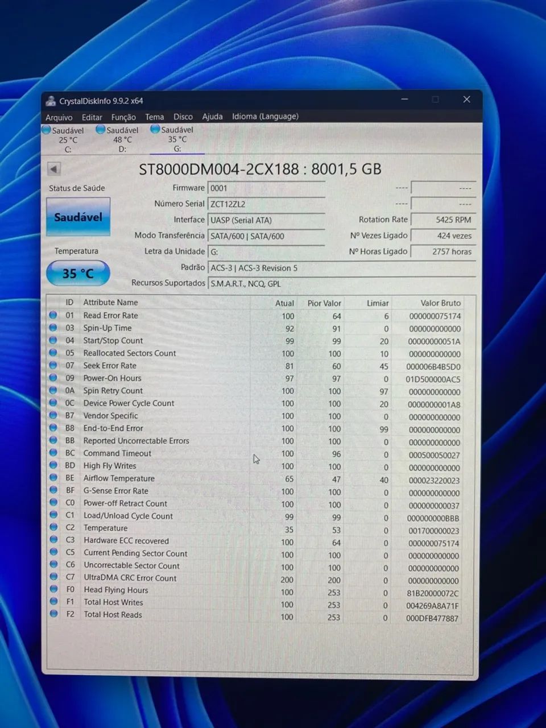Switch to drive C: tab at 25 °C
Image resolution: width=546 pixels, height=728 pixels.
[x=64, y=140]
